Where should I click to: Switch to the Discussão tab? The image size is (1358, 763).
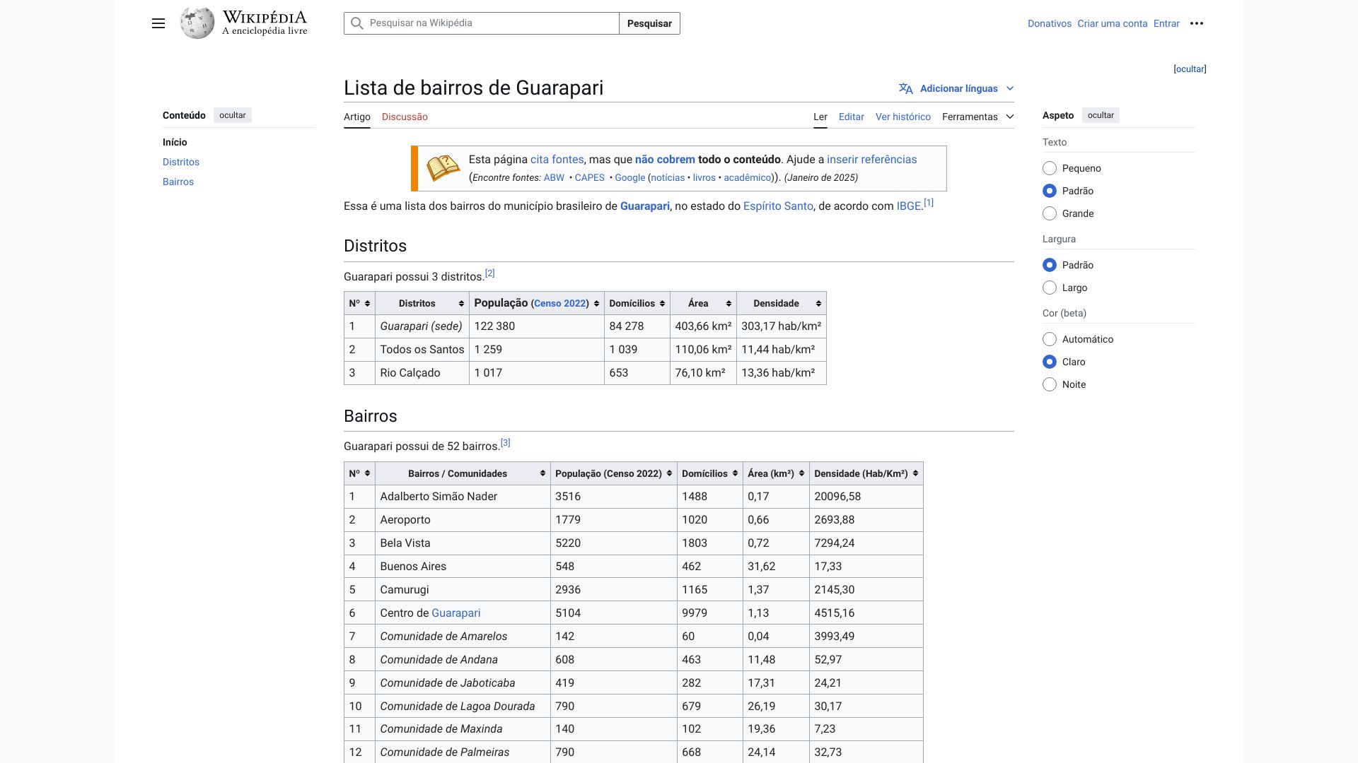click(405, 117)
